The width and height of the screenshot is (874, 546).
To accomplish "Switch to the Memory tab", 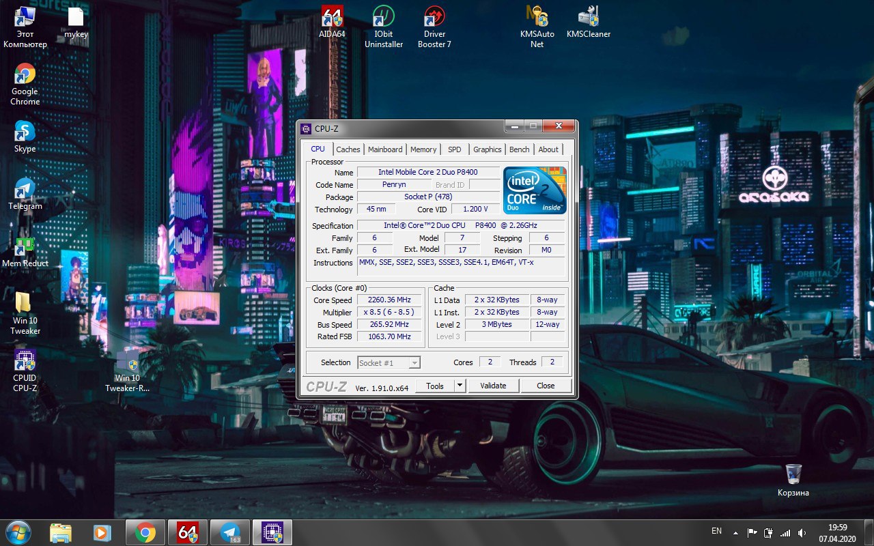I will pyautogui.click(x=423, y=149).
